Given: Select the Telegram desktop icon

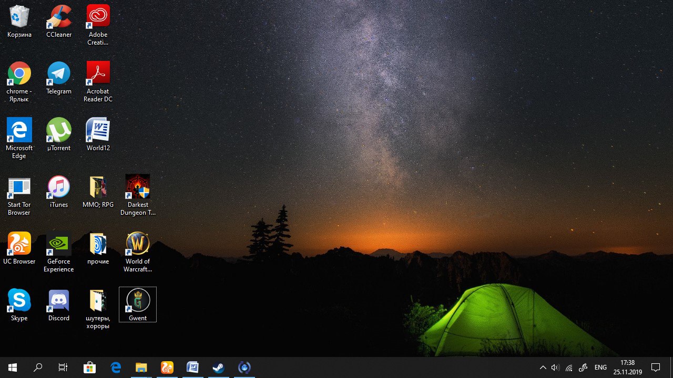Looking at the screenshot, I should click(59, 78).
